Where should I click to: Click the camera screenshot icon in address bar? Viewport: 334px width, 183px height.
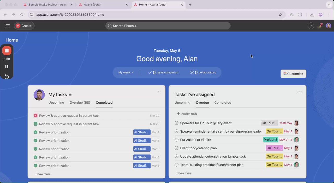point(292,15)
